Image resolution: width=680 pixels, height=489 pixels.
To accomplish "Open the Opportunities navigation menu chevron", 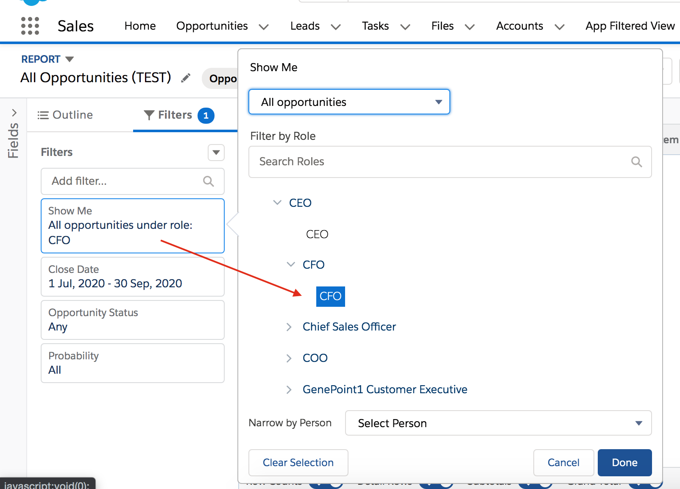I will [264, 27].
